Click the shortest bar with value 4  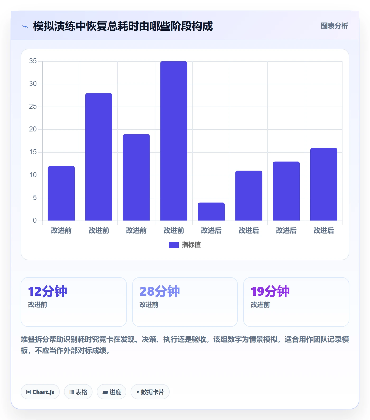tap(211, 212)
